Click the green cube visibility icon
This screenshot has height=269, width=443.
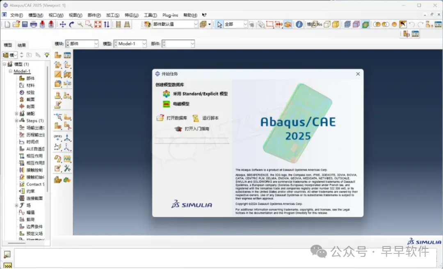click(365, 25)
